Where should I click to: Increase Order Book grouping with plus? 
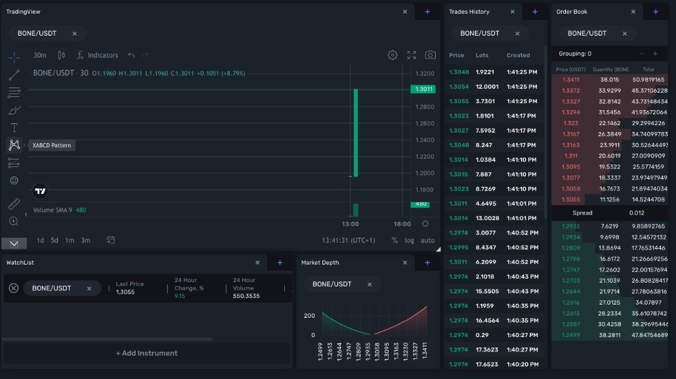[x=655, y=54]
